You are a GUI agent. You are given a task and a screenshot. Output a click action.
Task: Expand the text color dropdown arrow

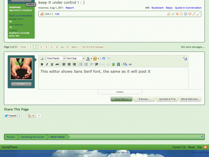tap(91, 59)
